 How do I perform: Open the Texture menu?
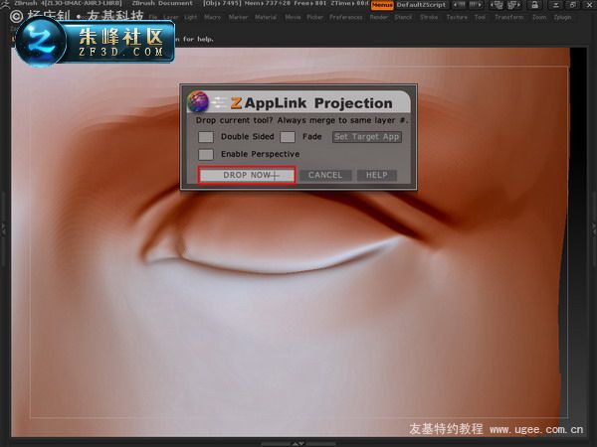point(457,17)
